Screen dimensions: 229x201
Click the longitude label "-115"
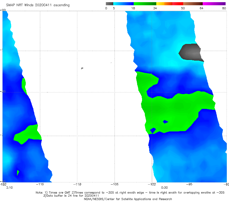coord(40,184)
